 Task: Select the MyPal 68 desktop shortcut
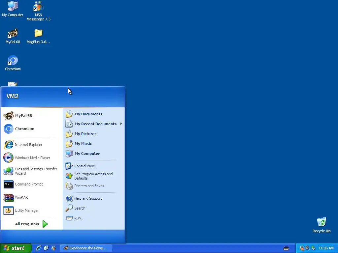(13, 36)
